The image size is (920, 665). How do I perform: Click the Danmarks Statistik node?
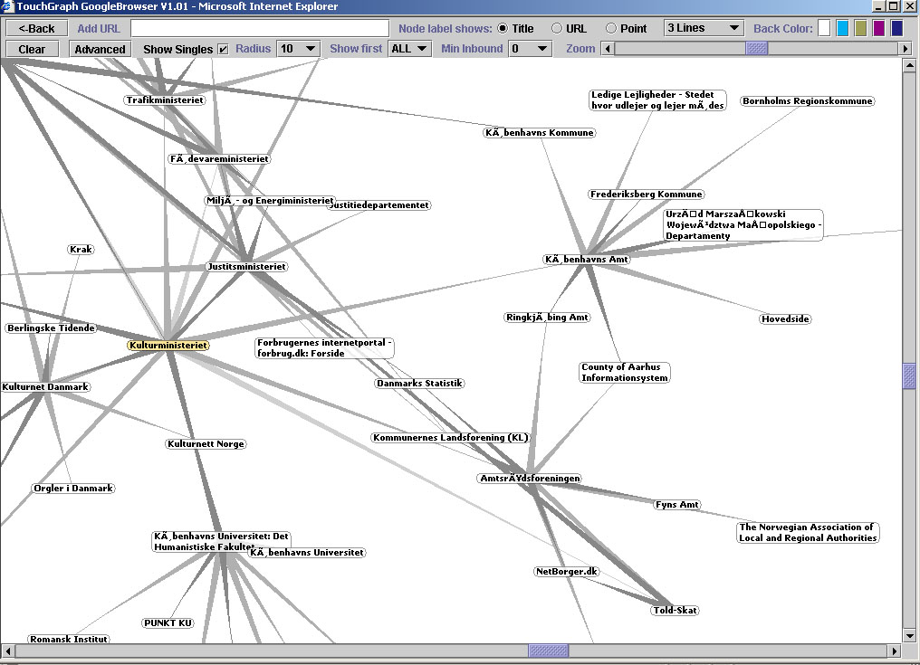click(x=419, y=384)
